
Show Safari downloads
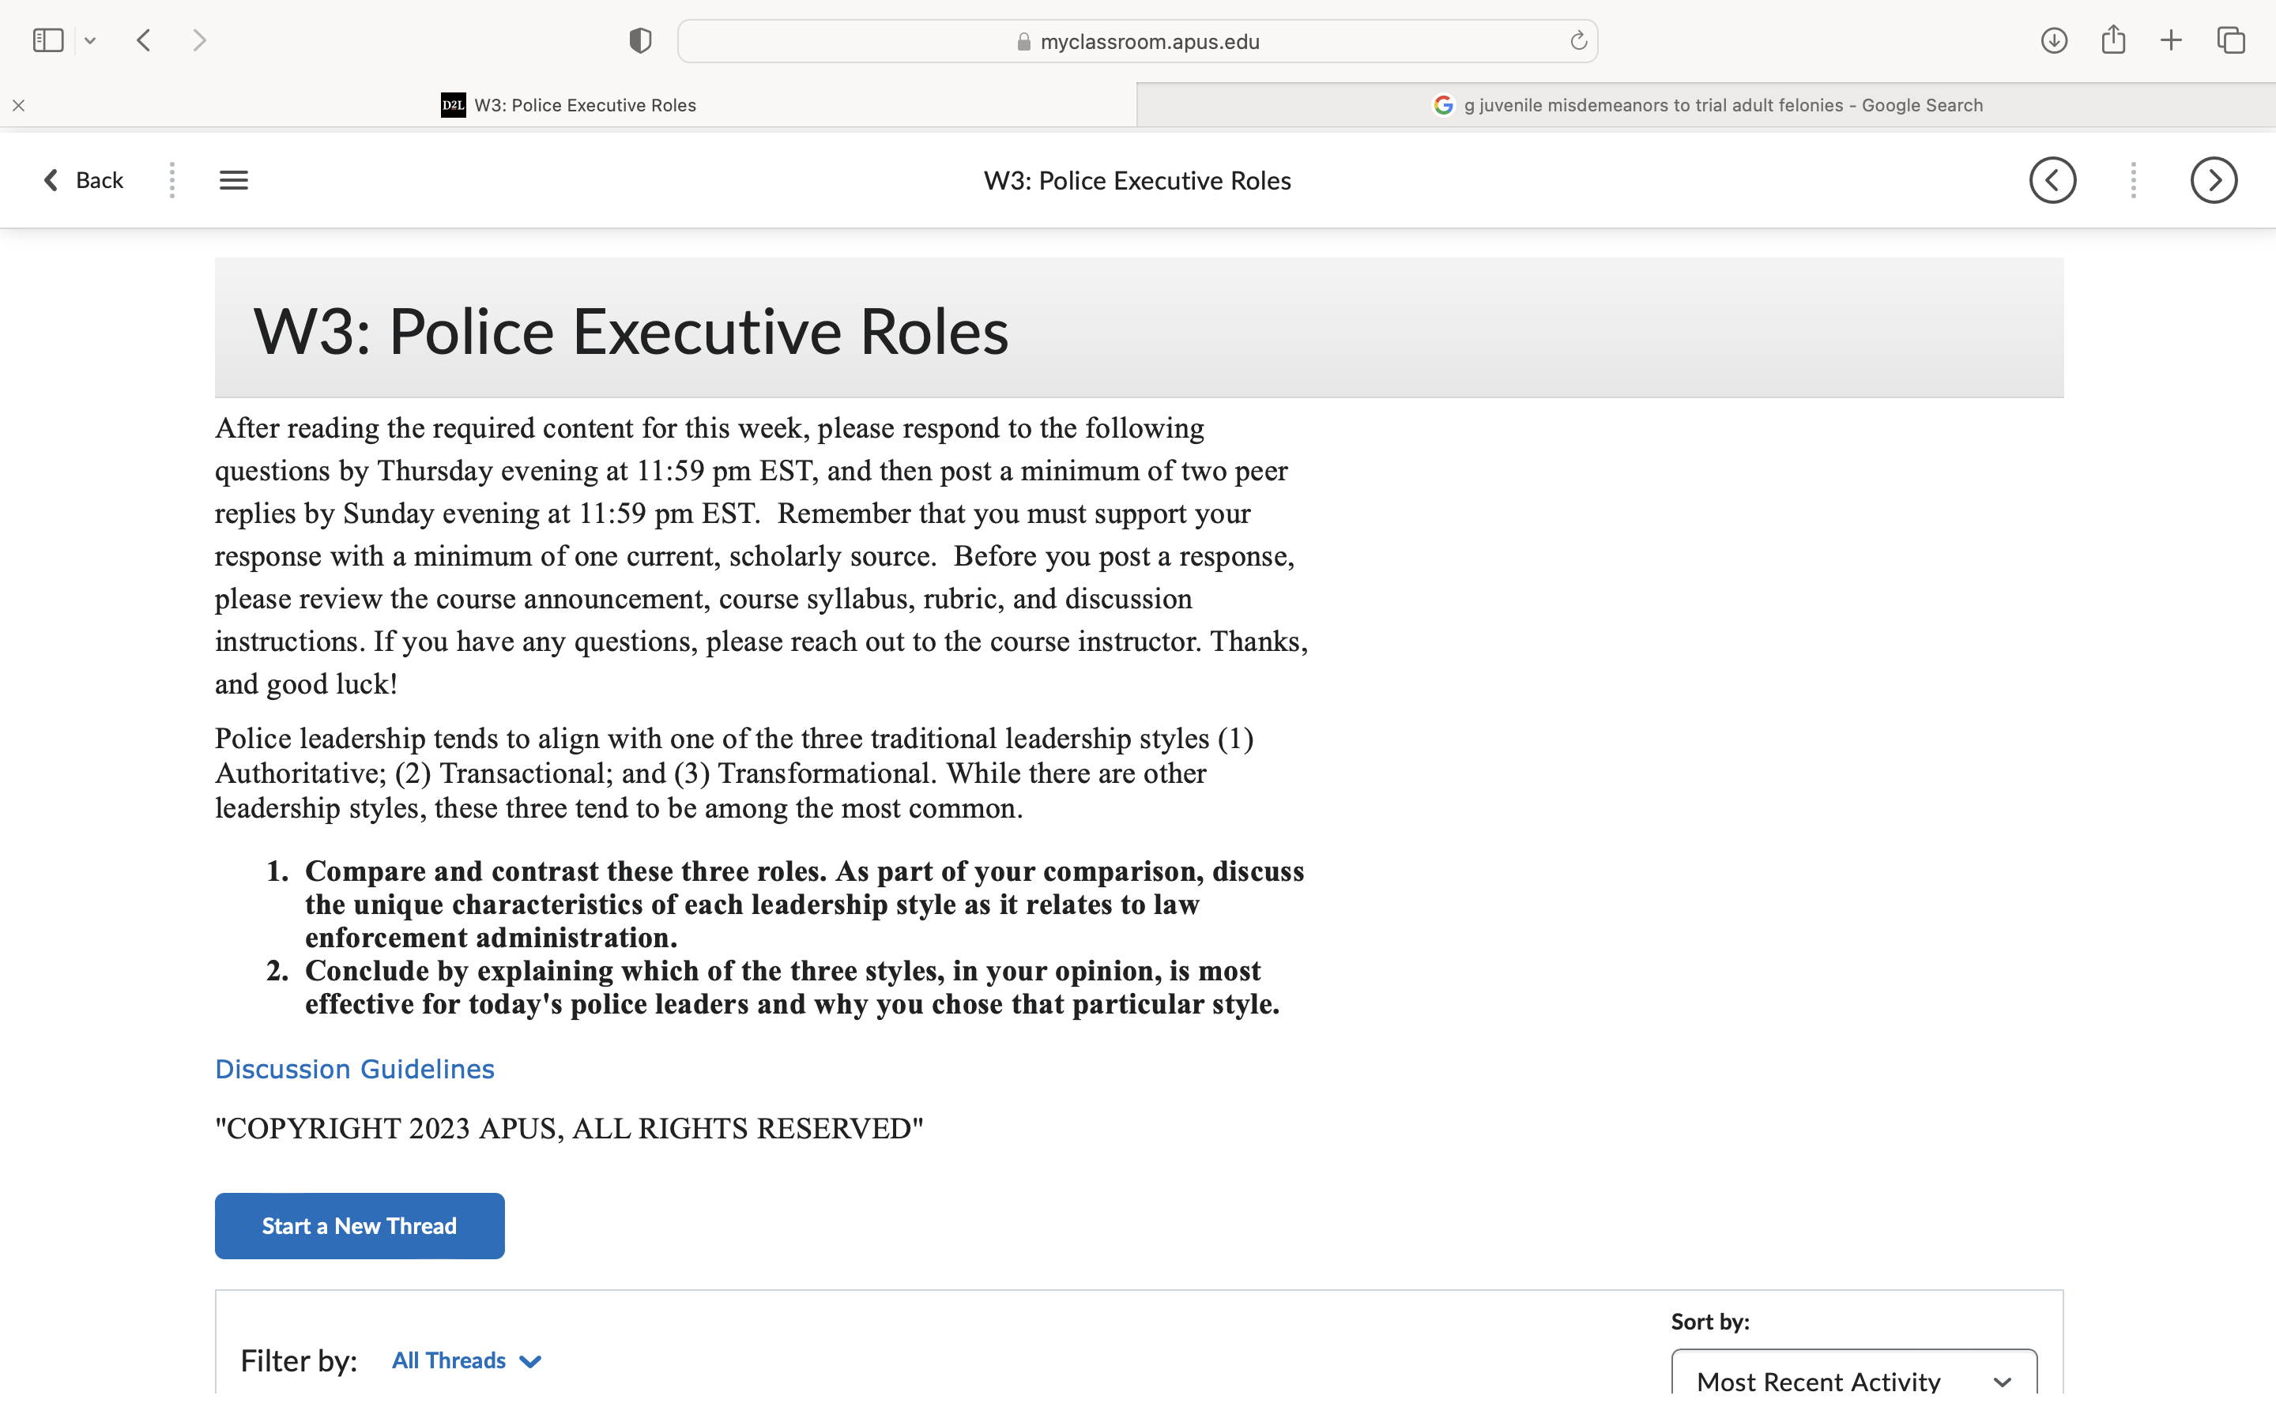click(2054, 40)
